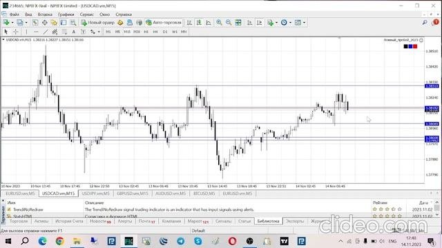
Task: Select the crosshair tool
Action: pyautogui.click(x=16, y=32)
